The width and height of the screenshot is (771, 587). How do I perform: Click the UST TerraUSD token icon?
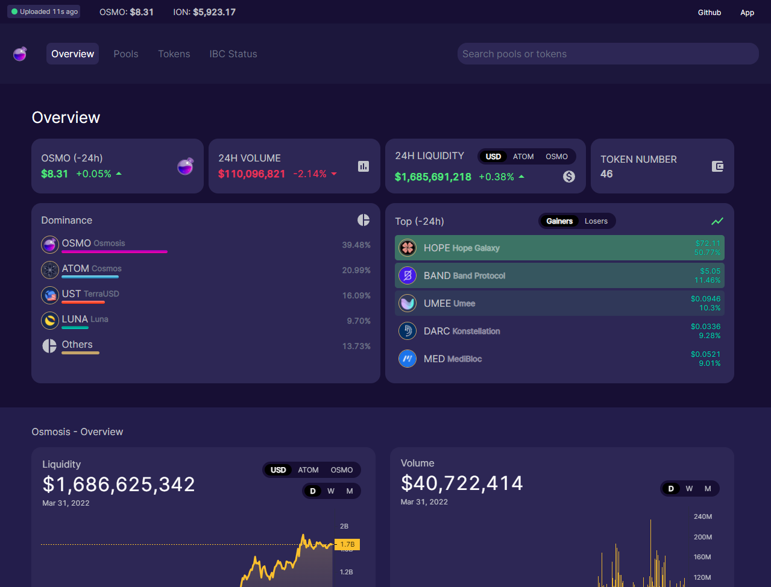tap(49, 295)
